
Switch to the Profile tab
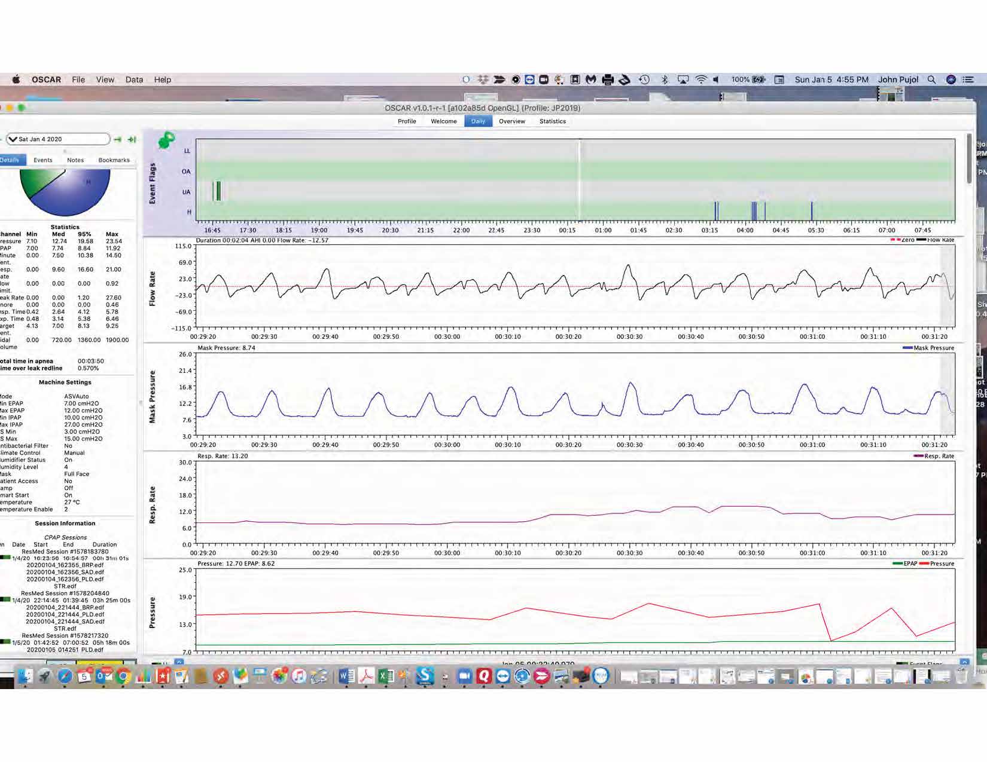[407, 121]
